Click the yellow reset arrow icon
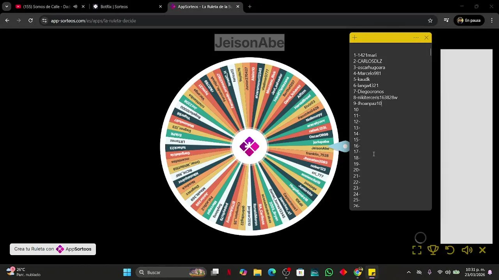Image resolution: width=499 pixels, height=280 pixels. point(450,250)
